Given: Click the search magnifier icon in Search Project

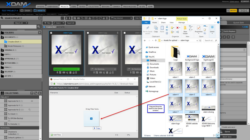Looking at the screenshot, I should tap(39, 27).
